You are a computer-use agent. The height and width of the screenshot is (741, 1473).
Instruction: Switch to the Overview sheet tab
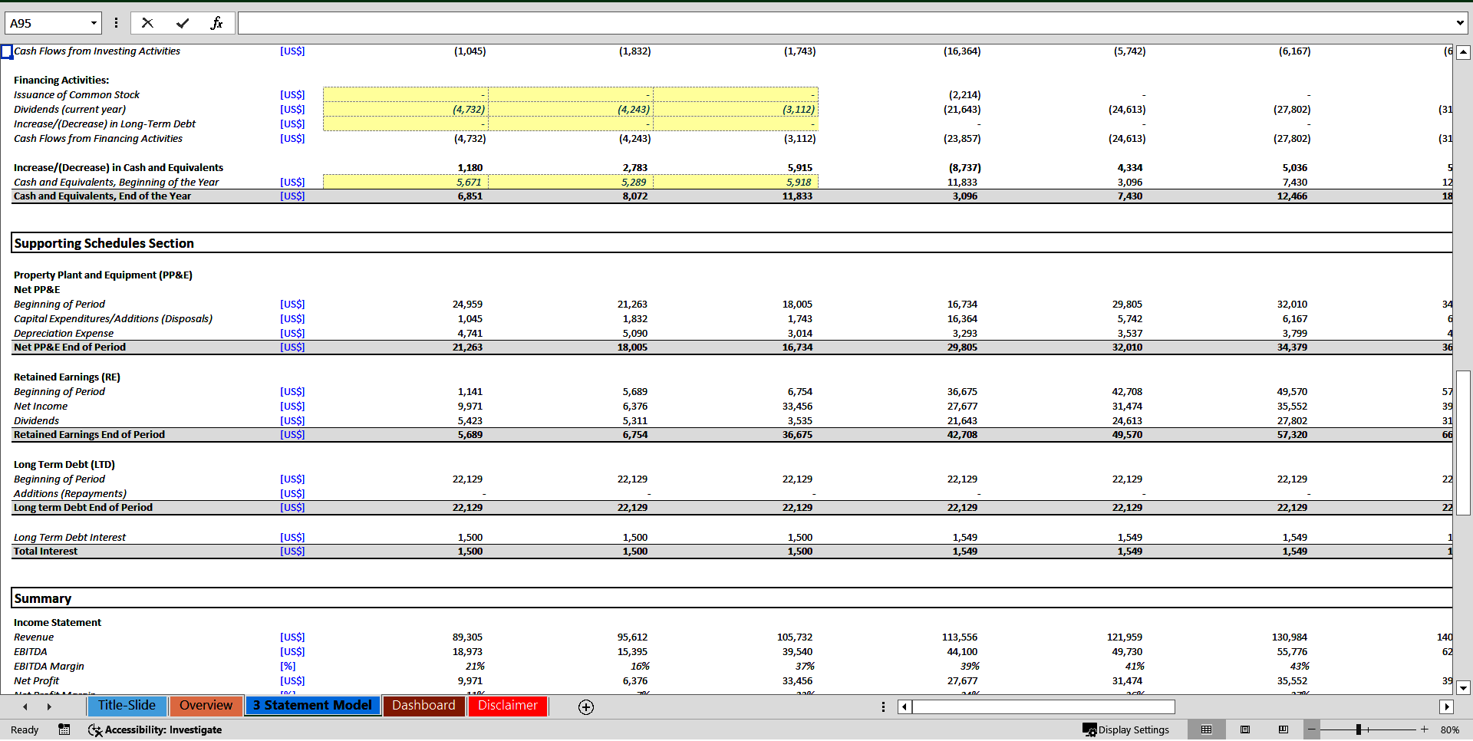point(206,706)
